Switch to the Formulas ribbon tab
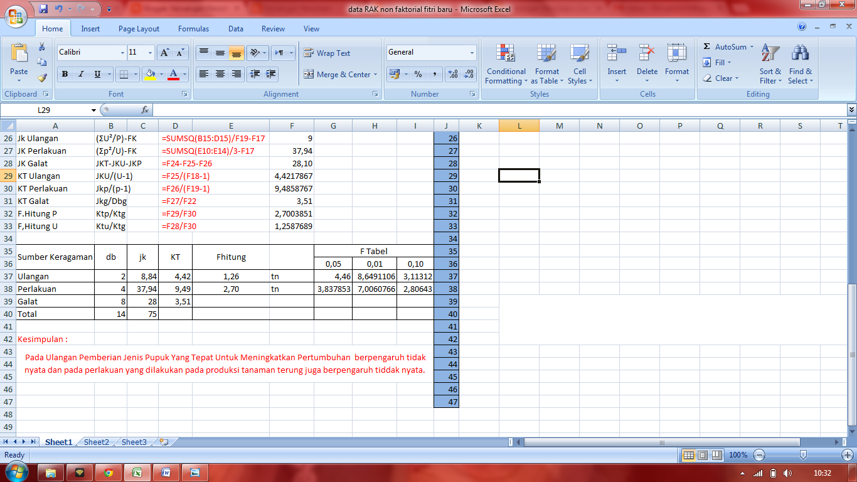 (x=193, y=29)
